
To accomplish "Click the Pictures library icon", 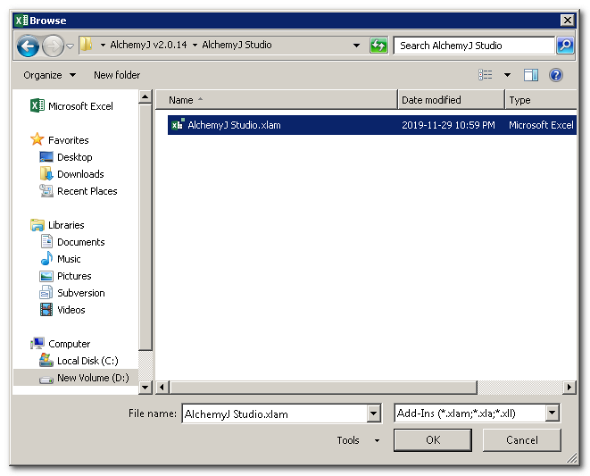I will coord(46,276).
